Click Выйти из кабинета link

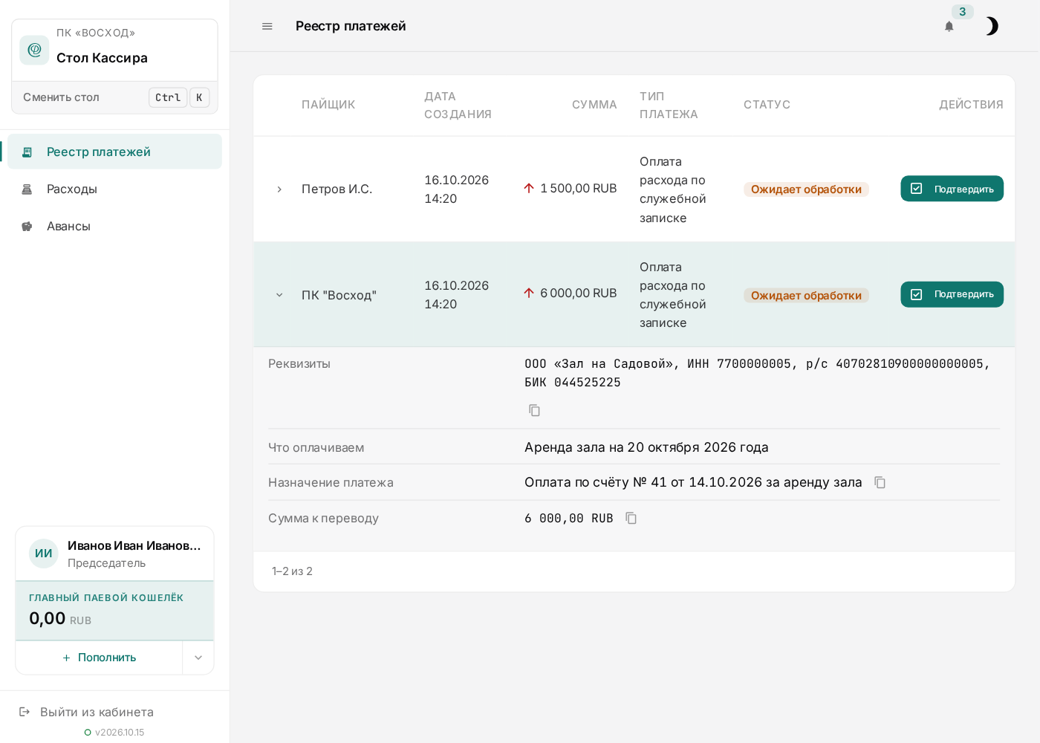pos(97,712)
